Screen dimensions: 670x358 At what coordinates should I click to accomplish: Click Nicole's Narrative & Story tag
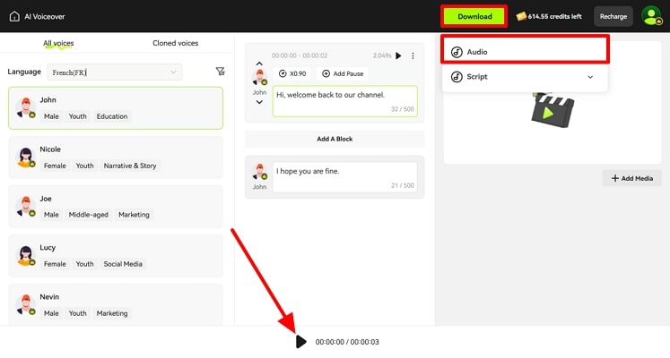click(x=130, y=166)
